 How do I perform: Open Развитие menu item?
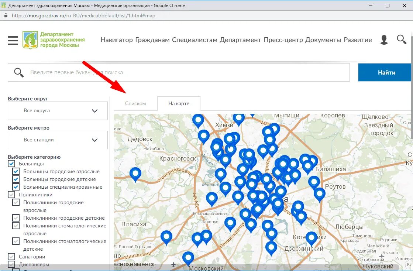point(358,40)
